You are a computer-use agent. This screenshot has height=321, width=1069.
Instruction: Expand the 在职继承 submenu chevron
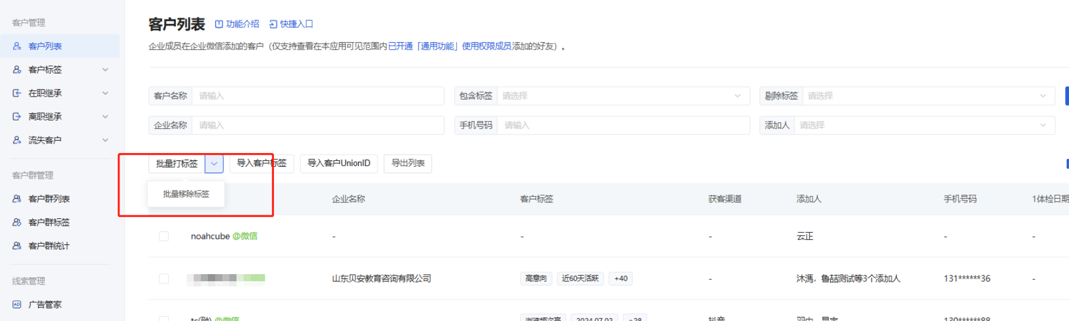coord(105,93)
